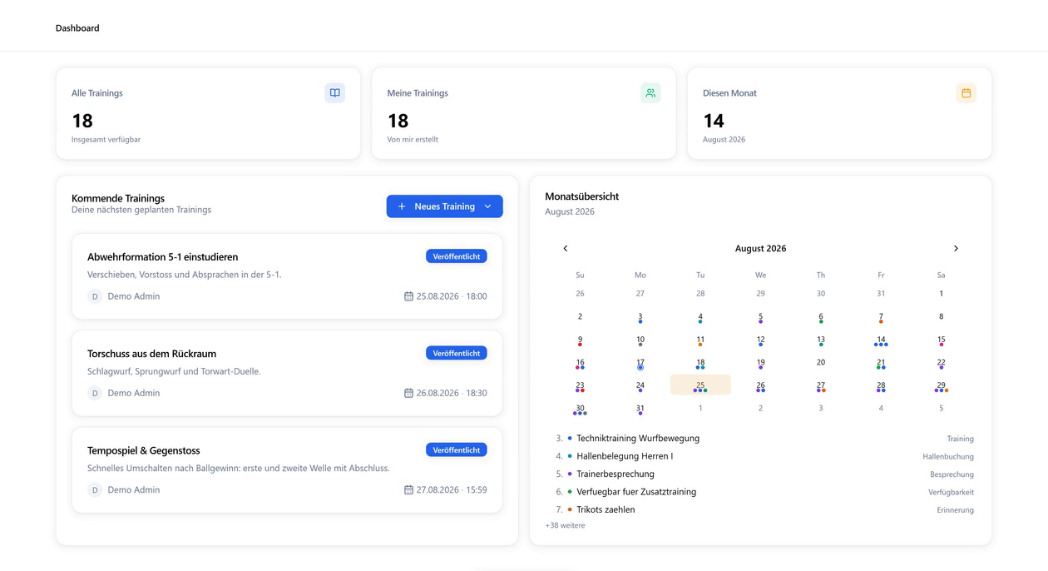The width and height of the screenshot is (1048, 571).
Task: Select day 17 in the calendar
Action: [x=640, y=363]
